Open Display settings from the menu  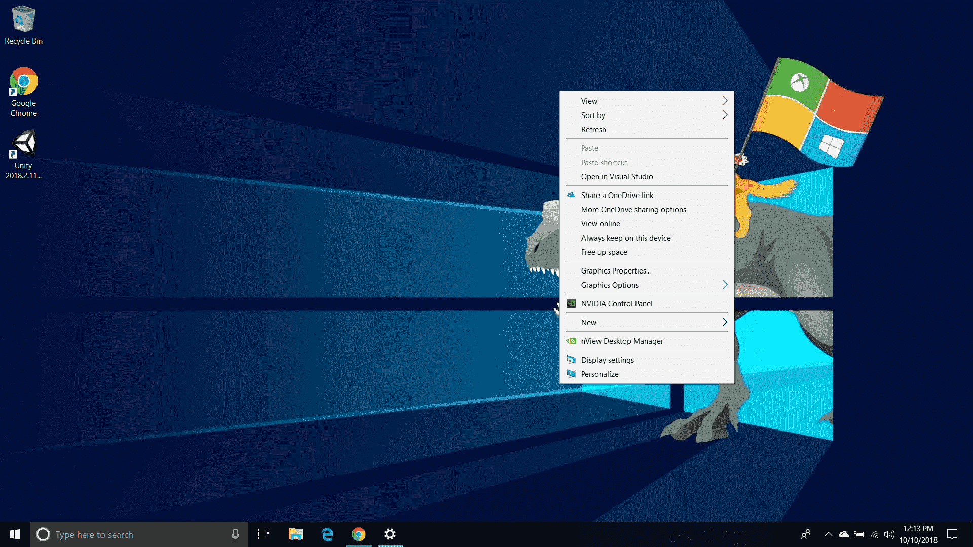click(647, 360)
